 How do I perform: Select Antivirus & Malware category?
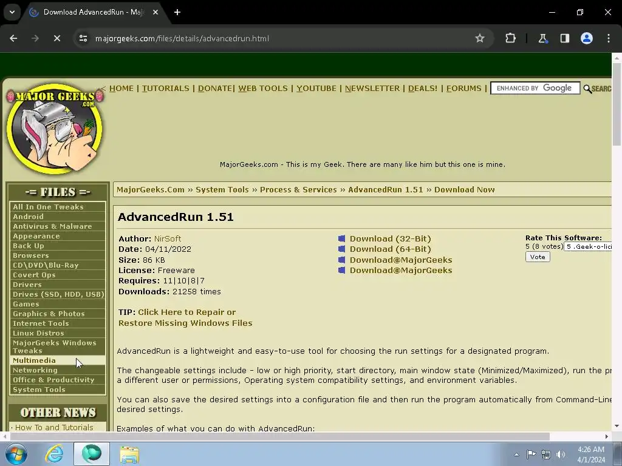click(58, 226)
